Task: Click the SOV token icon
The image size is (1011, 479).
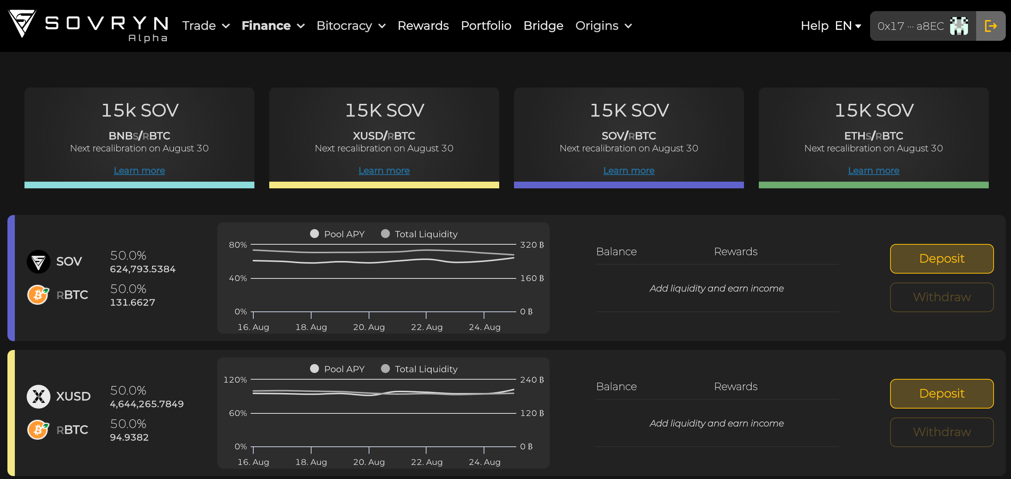Action: coord(39,262)
